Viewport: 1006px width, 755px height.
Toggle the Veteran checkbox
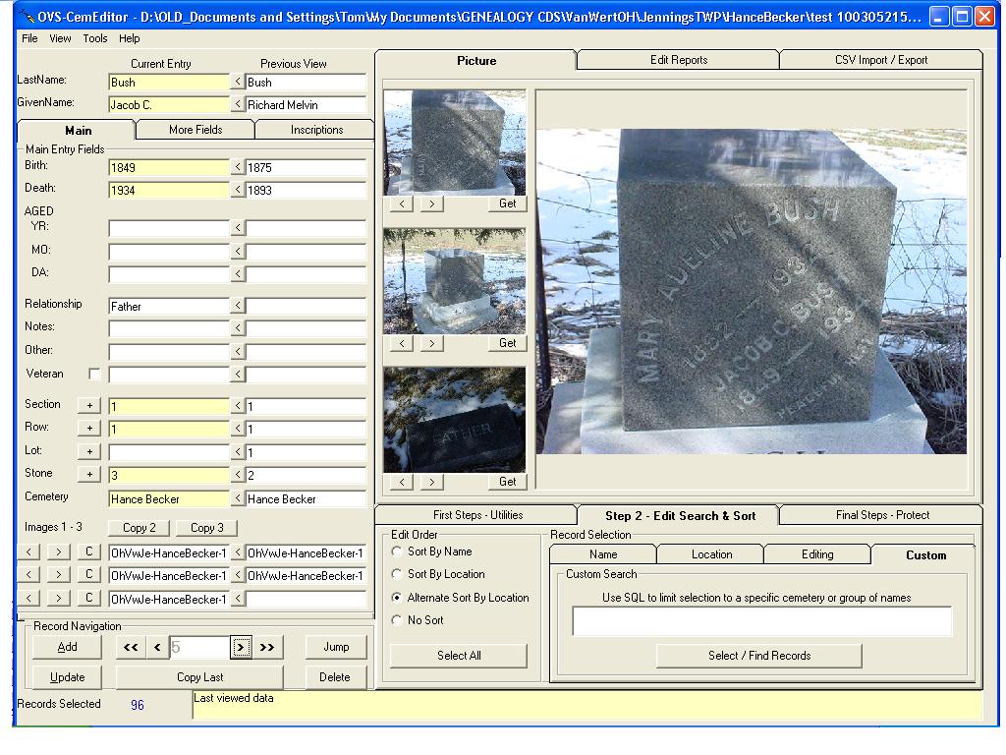(94, 374)
